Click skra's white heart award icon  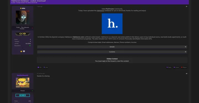tap(24, 51)
